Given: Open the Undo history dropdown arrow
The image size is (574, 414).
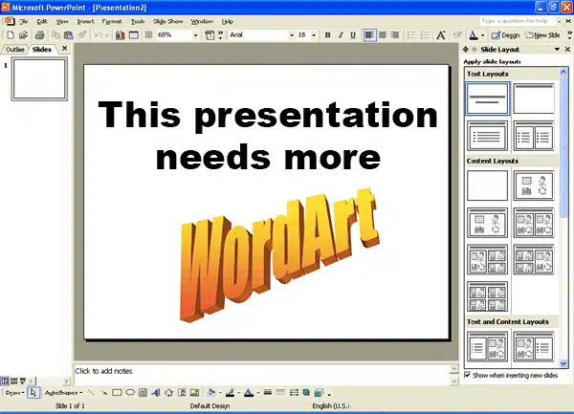Looking at the screenshot, I should pos(106,35).
